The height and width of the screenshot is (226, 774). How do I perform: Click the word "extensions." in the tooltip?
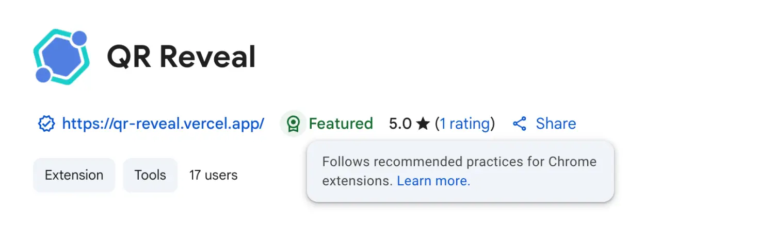(357, 181)
